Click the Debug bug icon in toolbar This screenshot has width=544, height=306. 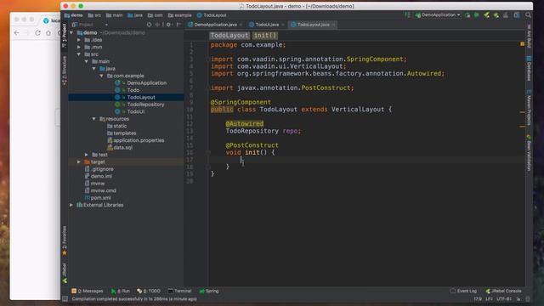click(x=476, y=15)
